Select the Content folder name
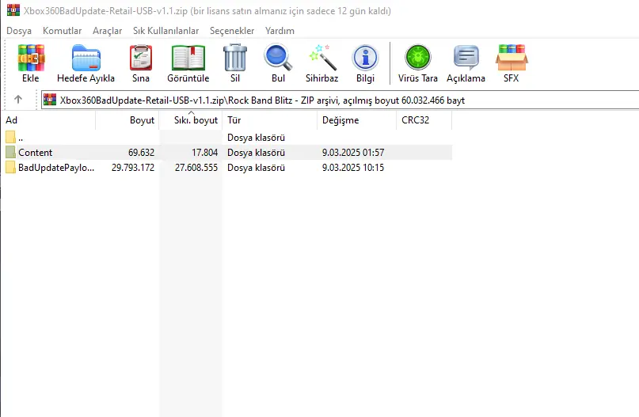The image size is (639, 417). point(36,153)
